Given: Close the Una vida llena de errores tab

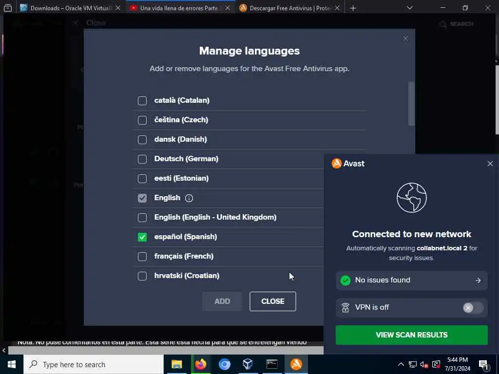Looking at the screenshot, I should [228, 8].
